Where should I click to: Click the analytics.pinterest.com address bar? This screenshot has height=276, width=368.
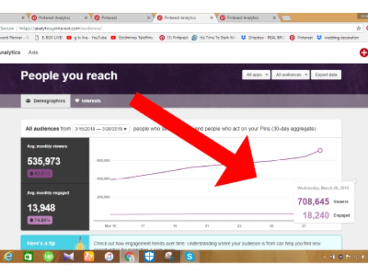point(178,28)
